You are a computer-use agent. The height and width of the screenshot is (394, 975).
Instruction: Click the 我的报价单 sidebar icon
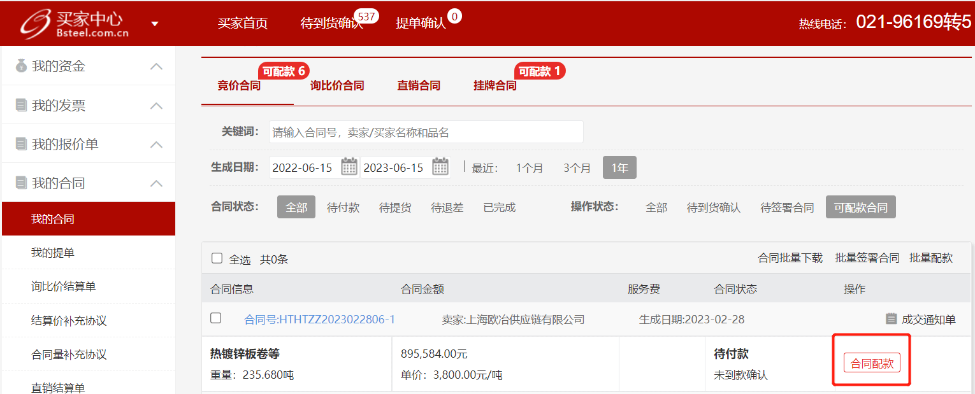[22, 144]
